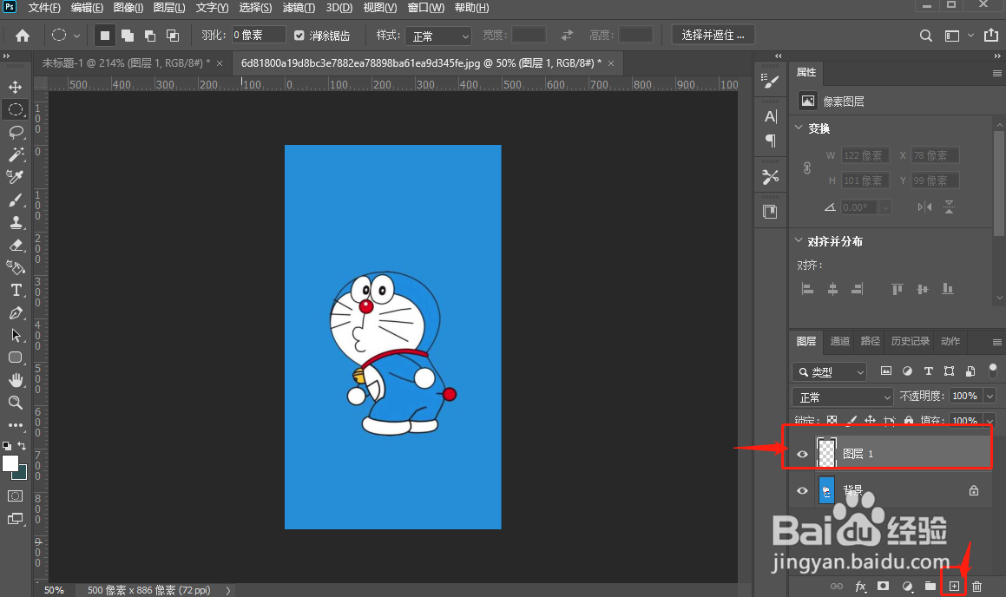Select the Magic Wand tool
This screenshot has width=1006, height=597.
(16, 154)
